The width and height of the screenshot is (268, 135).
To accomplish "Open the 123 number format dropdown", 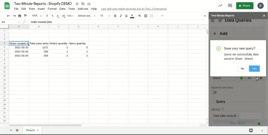I will pyautogui.click(x=70, y=16).
